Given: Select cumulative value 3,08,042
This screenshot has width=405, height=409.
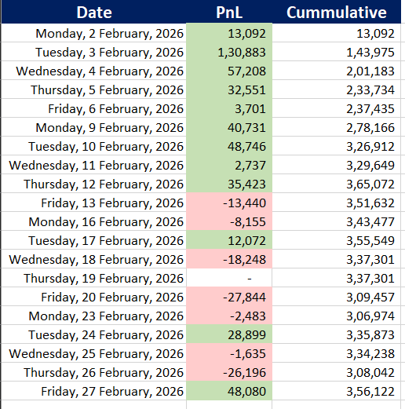Looking at the screenshot, I should pyautogui.click(x=337, y=372).
